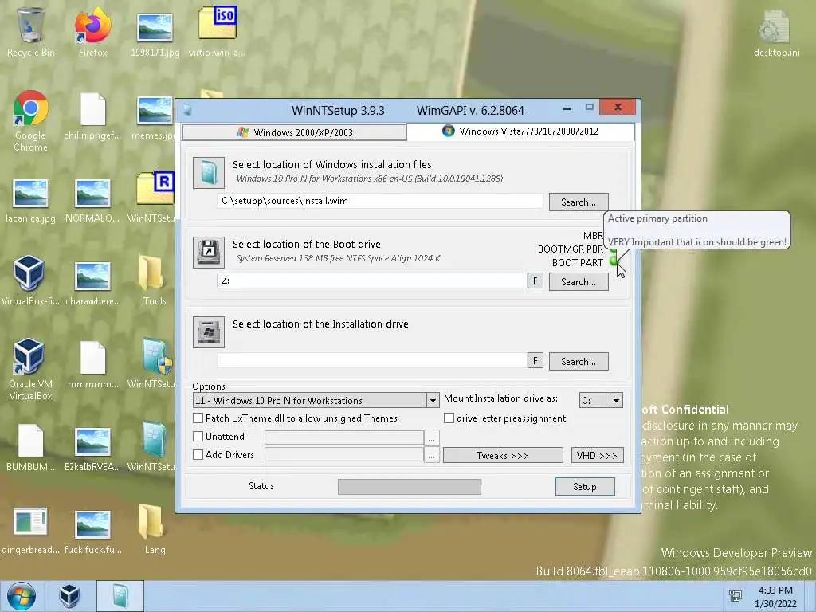816x612 pixels.
Task: Click the BOOTMGR PBR label
Action: point(570,249)
